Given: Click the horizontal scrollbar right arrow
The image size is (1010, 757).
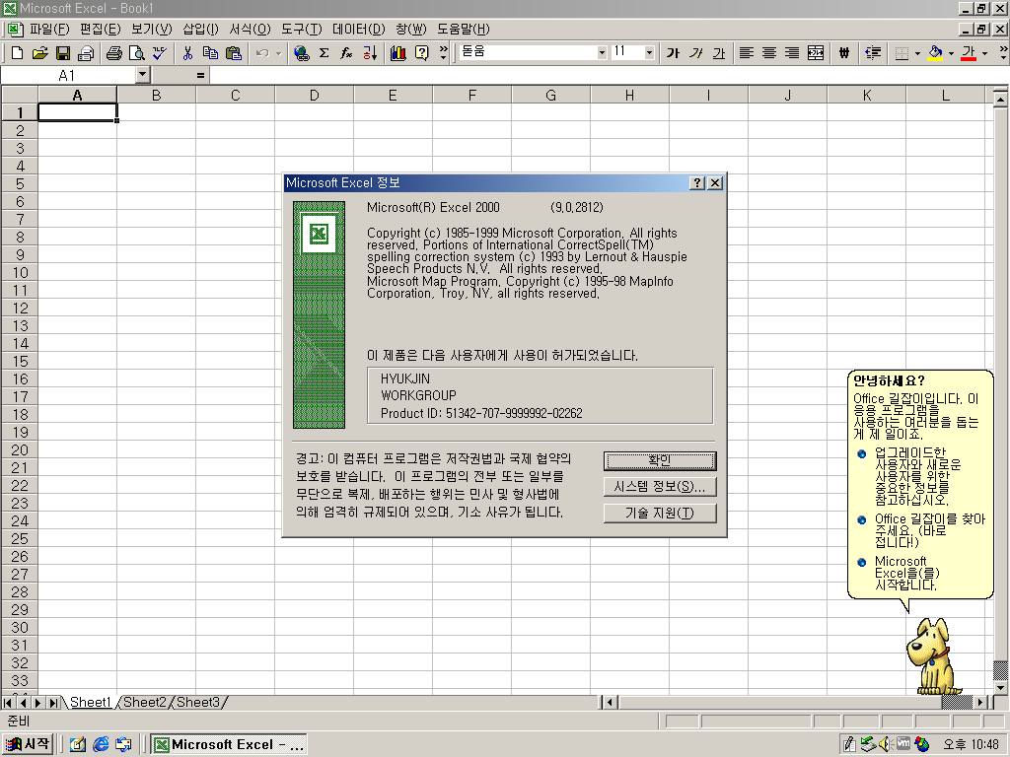Looking at the screenshot, I should click(x=980, y=702).
